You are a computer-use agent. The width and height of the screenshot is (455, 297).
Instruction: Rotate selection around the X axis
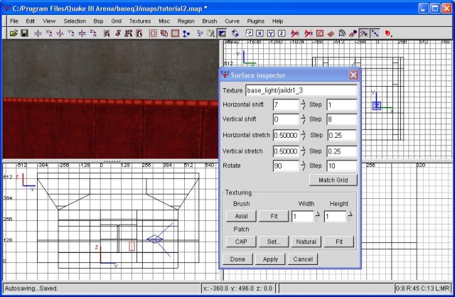[49, 33]
